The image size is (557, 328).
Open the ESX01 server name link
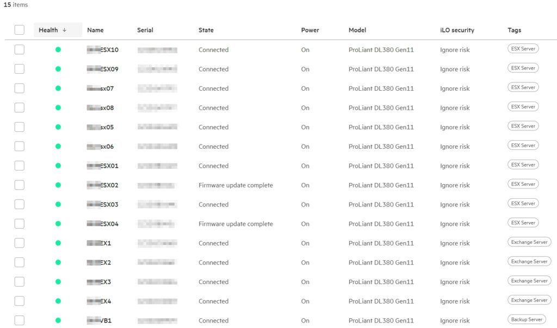click(109, 166)
